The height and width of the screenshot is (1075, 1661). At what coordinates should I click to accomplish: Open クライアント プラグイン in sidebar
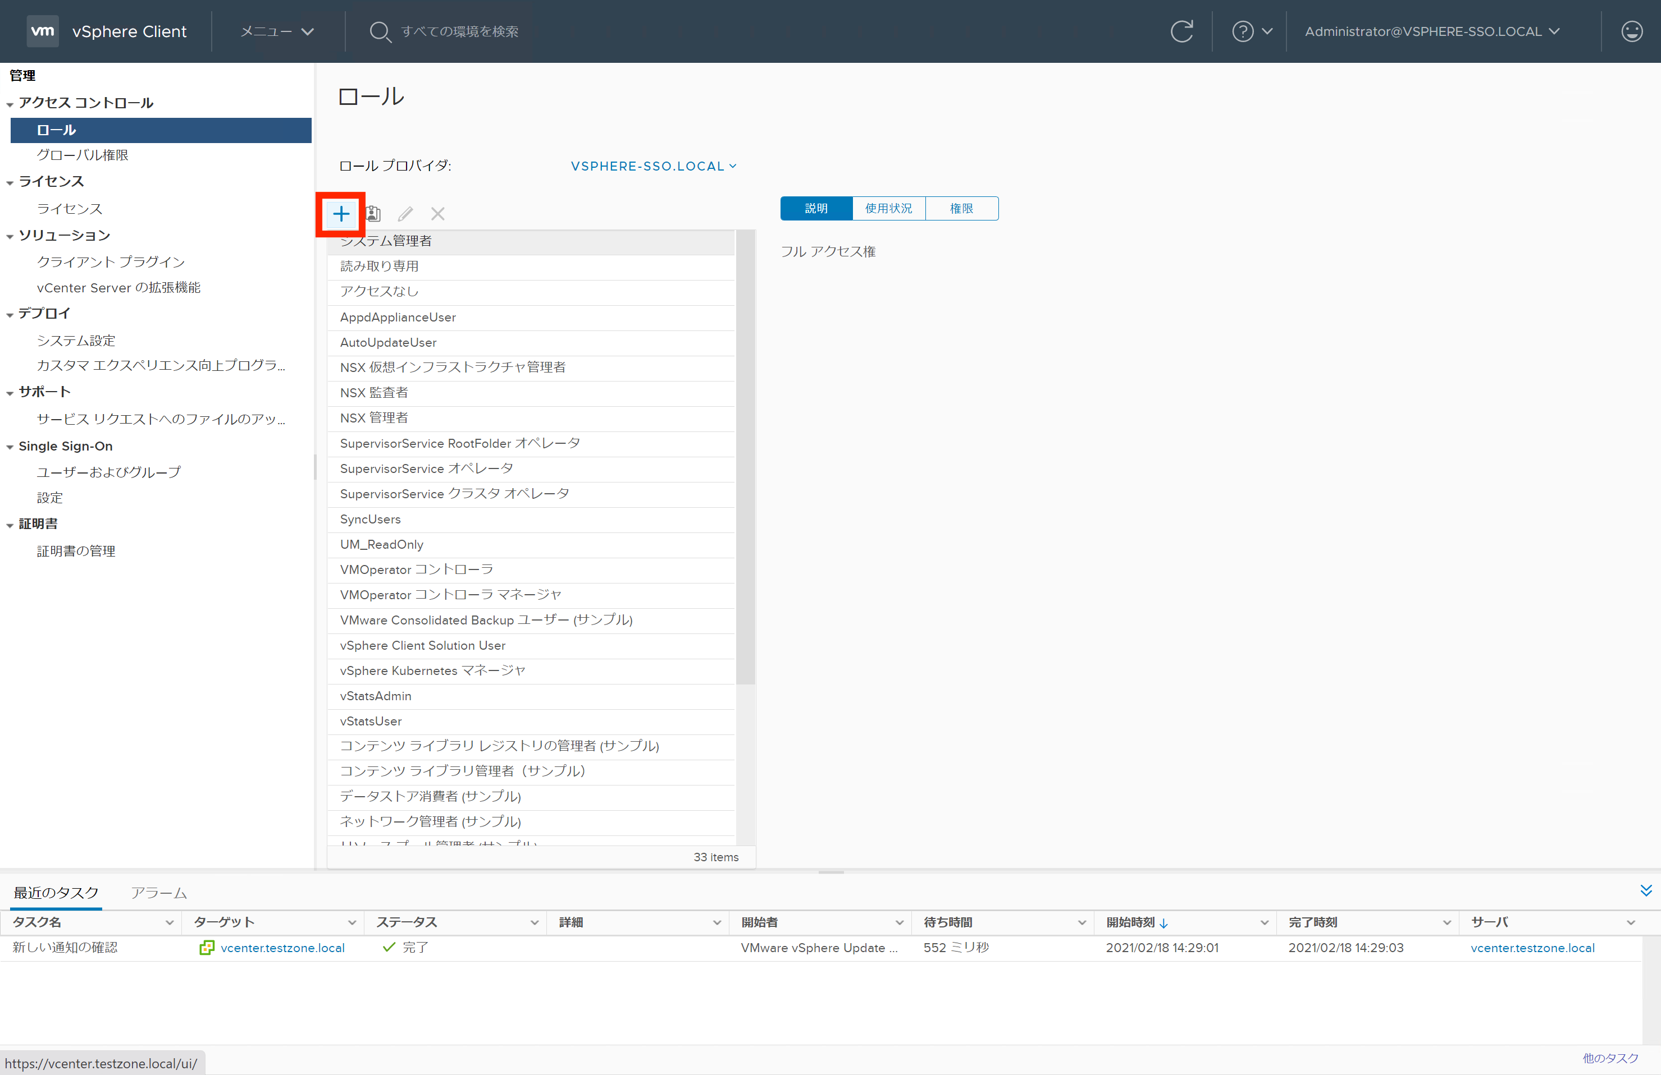point(110,262)
